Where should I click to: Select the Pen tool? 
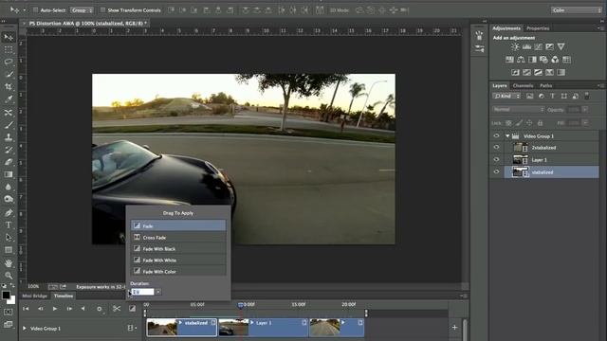(9, 212)
